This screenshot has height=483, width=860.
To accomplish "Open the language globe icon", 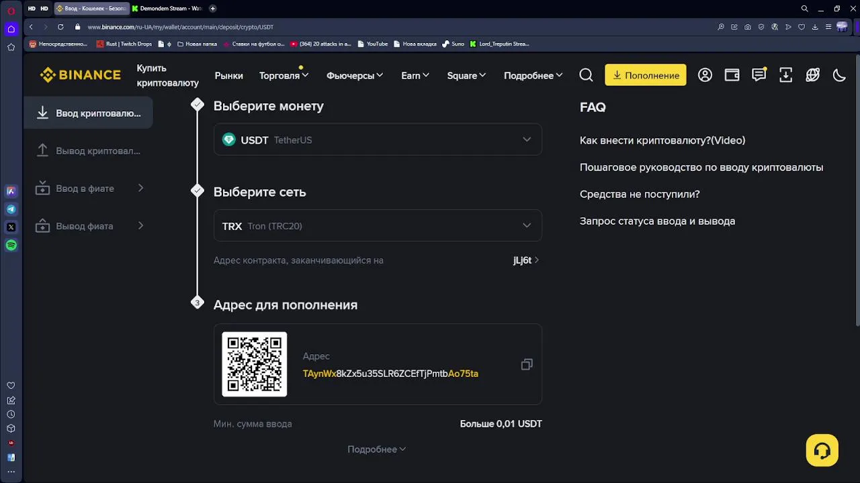I will [812, 75].
